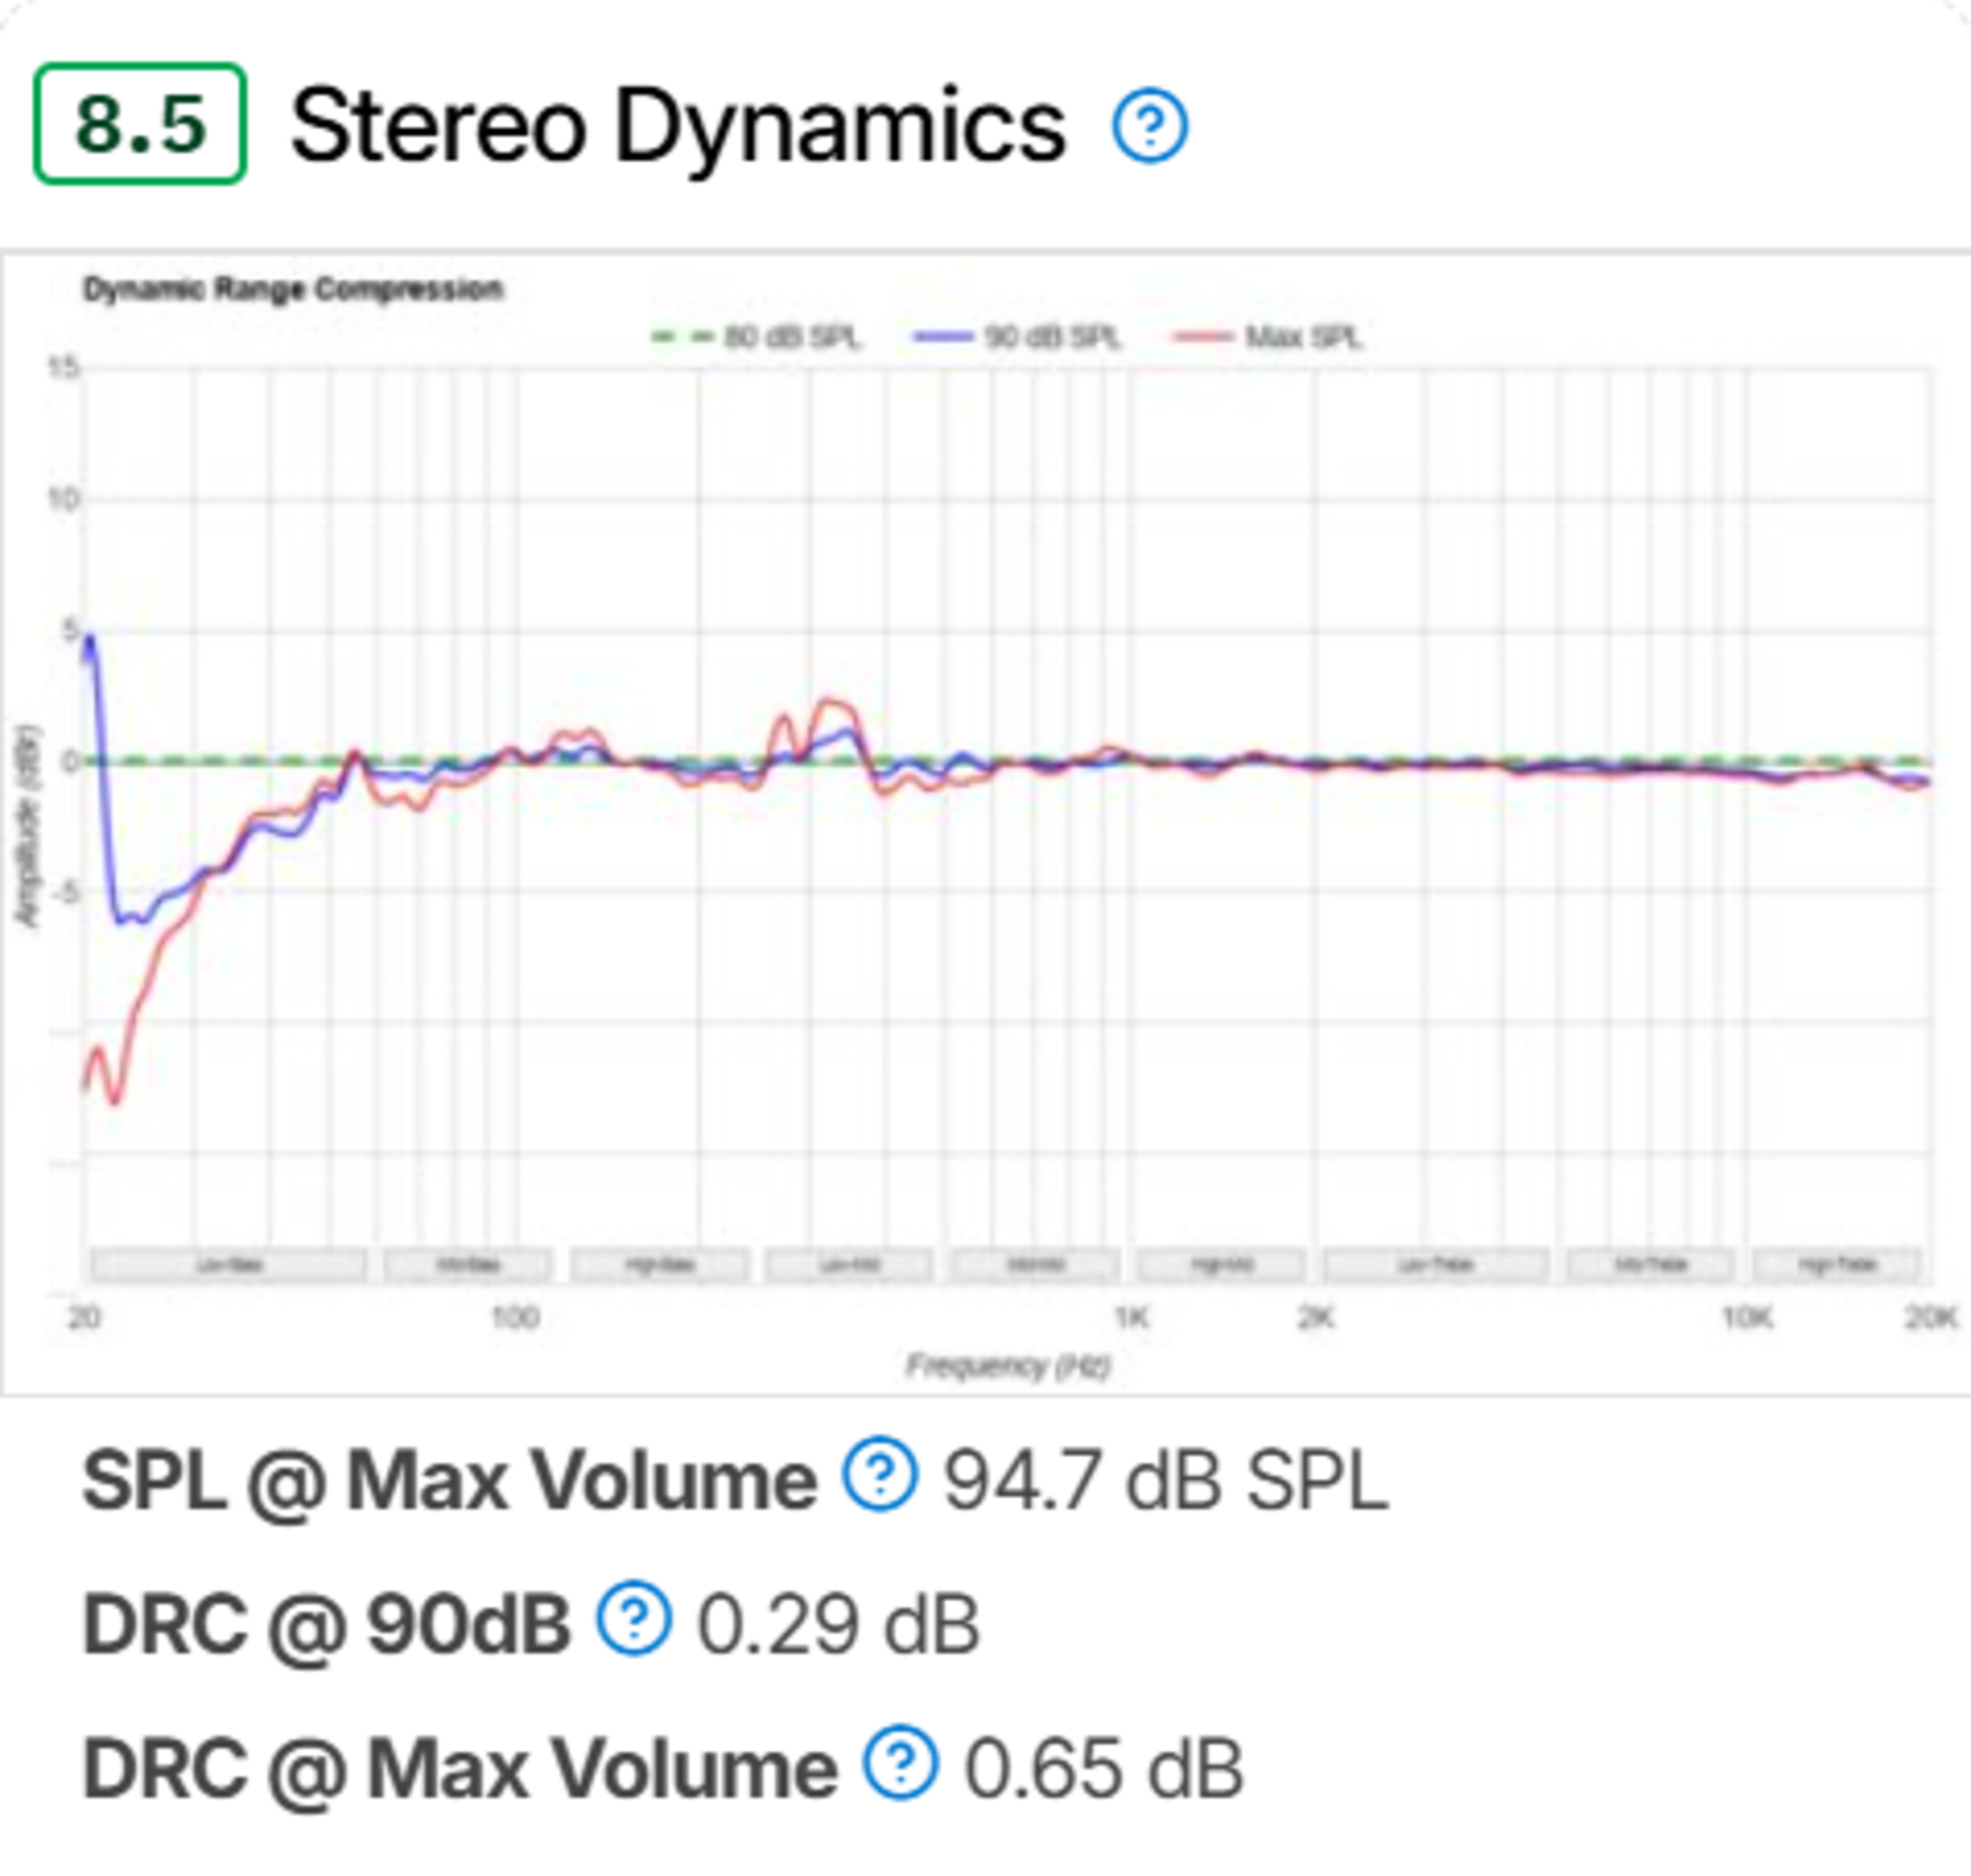Select the Low-Mid frequency band label
The image size is (1971, 1876).
coord(849,1264)
